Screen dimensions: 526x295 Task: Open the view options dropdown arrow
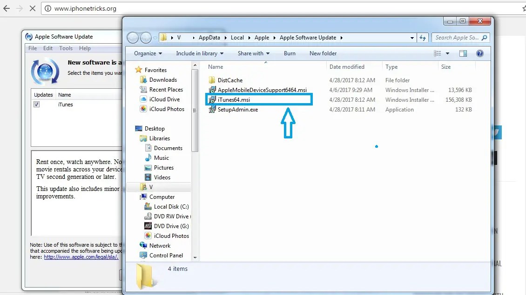447,53
